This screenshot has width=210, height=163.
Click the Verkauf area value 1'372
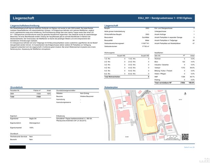[183, 68]
